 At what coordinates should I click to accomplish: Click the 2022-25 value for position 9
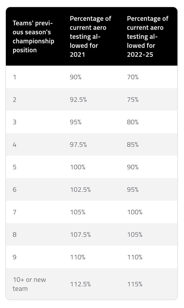(134, 258)
